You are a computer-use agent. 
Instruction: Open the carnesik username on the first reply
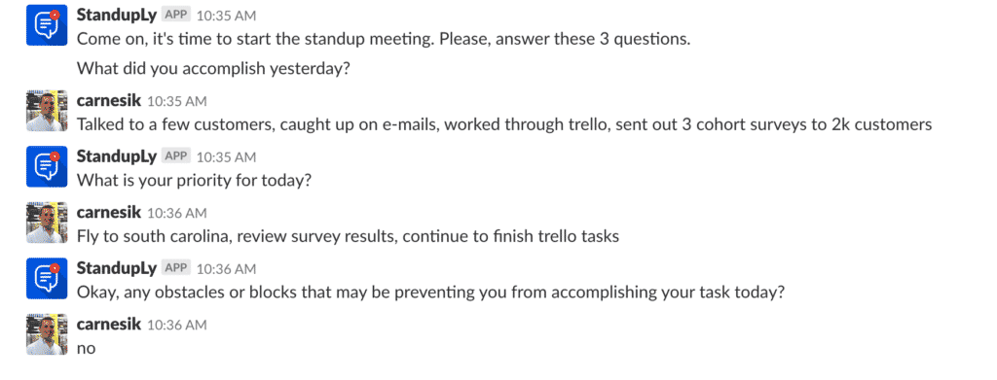pos(109,100)
